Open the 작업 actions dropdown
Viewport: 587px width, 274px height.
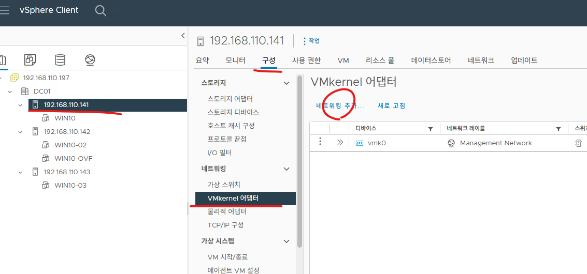tap(311, 41)
